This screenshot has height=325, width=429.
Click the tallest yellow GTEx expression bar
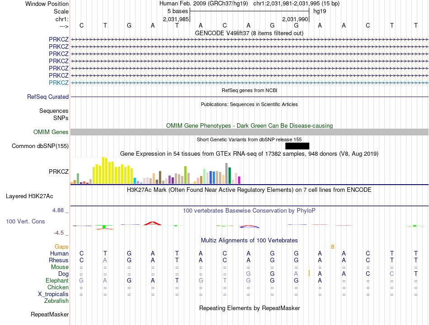click(x=103, y=171)
